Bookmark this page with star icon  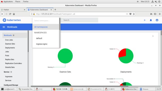pos(134,14)
